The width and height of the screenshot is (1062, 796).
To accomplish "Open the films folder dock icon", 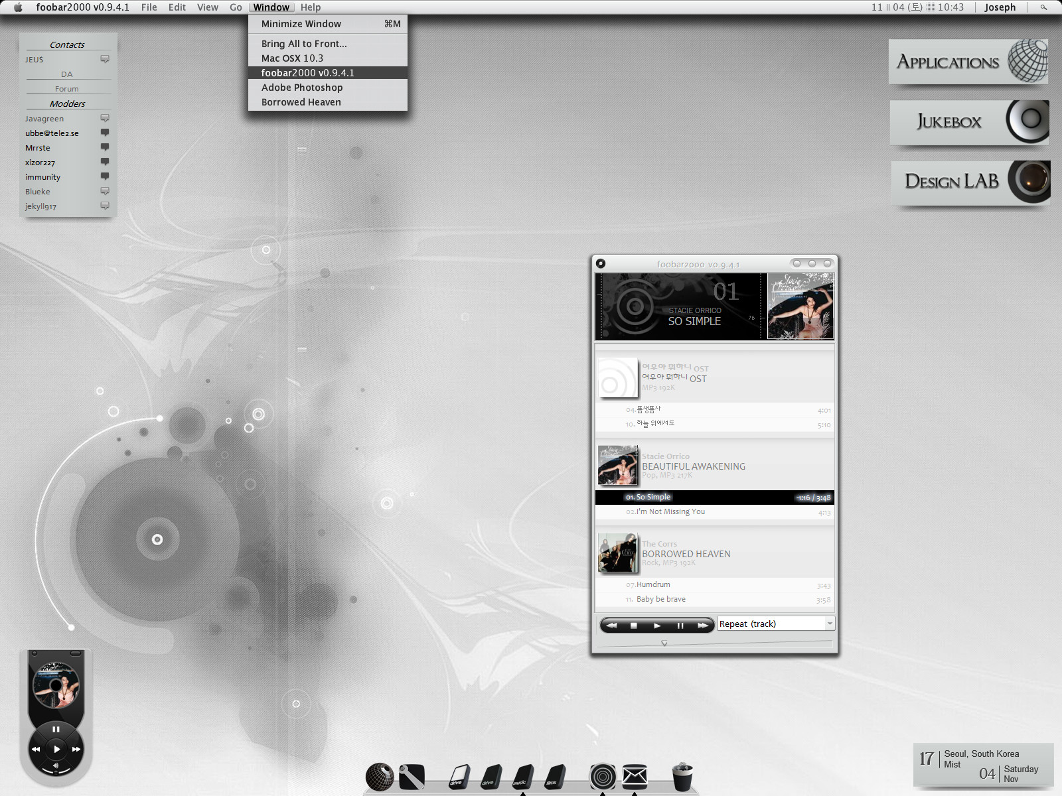I will pyautogui.click(x=554, y=777).
